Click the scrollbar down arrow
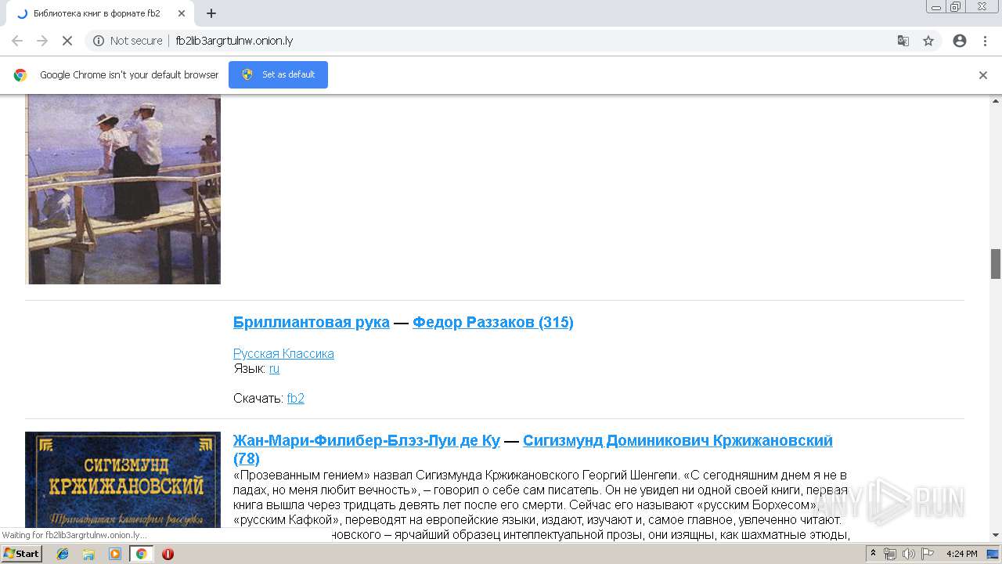The image size is (1002, 564). [x=996, y=536]
